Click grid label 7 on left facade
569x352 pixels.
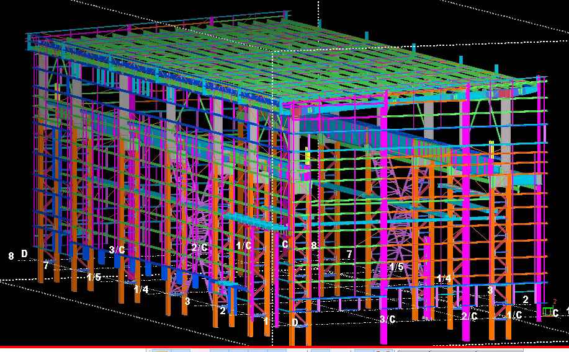(x=46, y=265)
